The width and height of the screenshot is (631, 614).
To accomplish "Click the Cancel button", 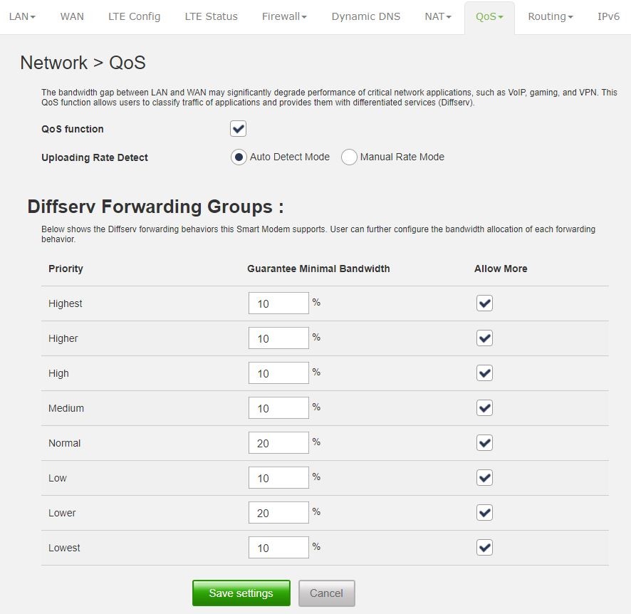I will [326, 593].
